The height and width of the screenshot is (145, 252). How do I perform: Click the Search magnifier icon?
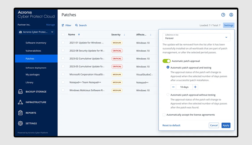point(76,25)
